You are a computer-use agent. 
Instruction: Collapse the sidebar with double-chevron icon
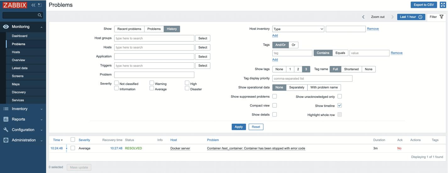[33, 5]
